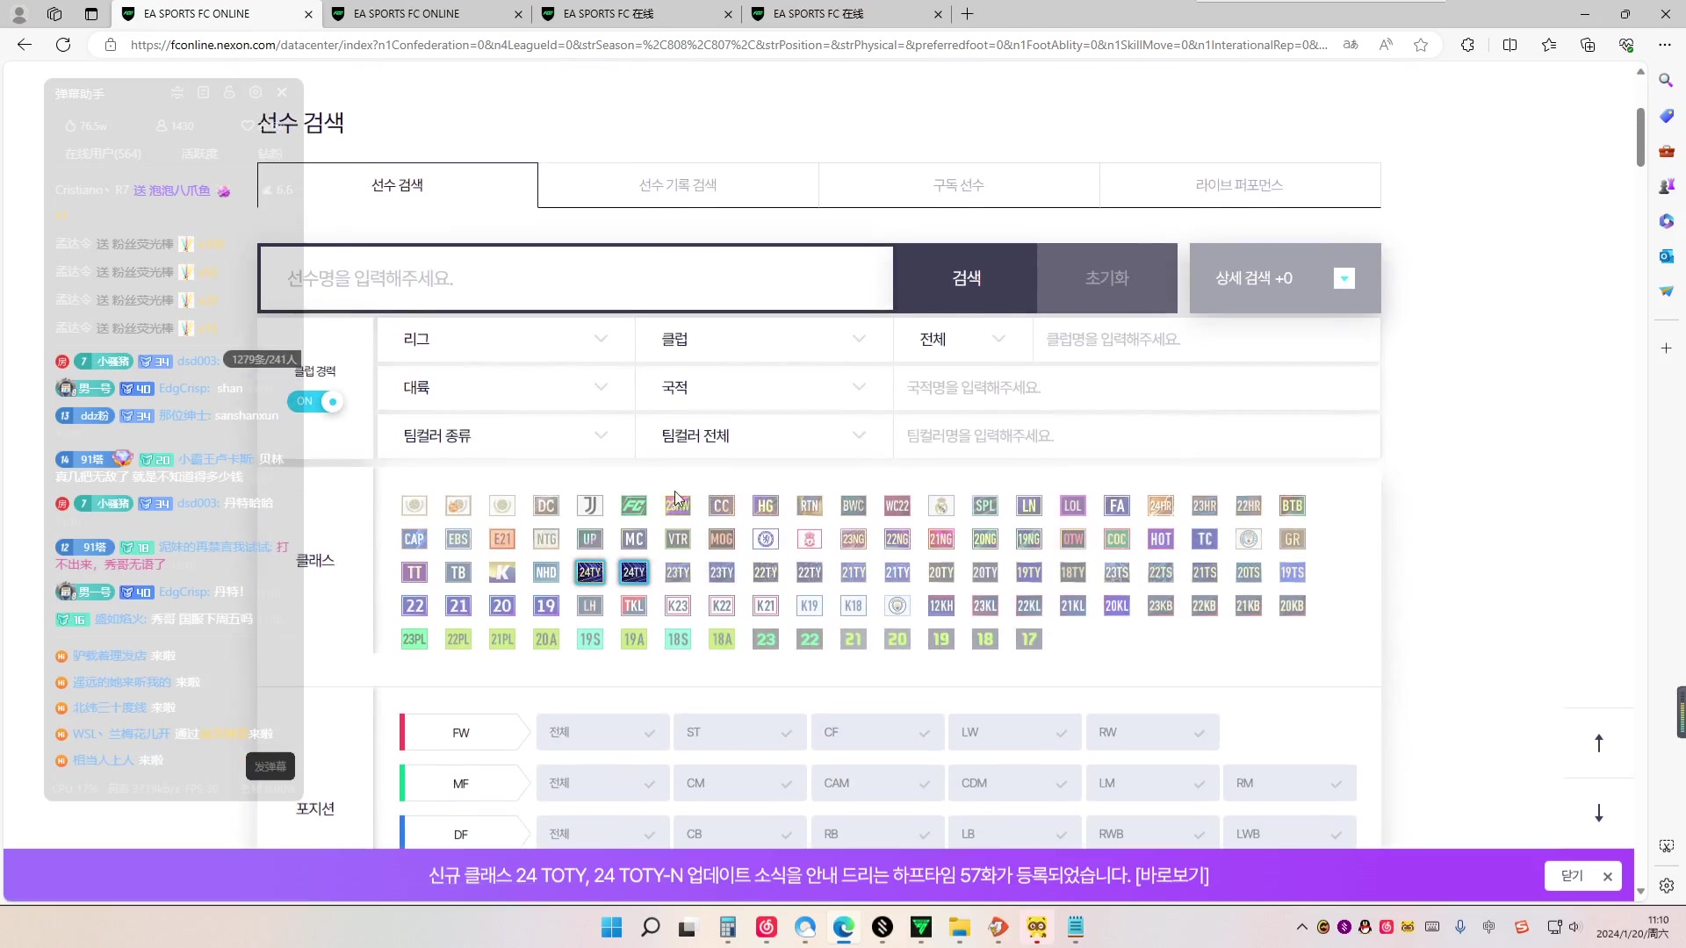Click the lock icon in danmaku assistant panel
Screen dimensions: 1686x948
pyautogui.click(x=229, y=92)
